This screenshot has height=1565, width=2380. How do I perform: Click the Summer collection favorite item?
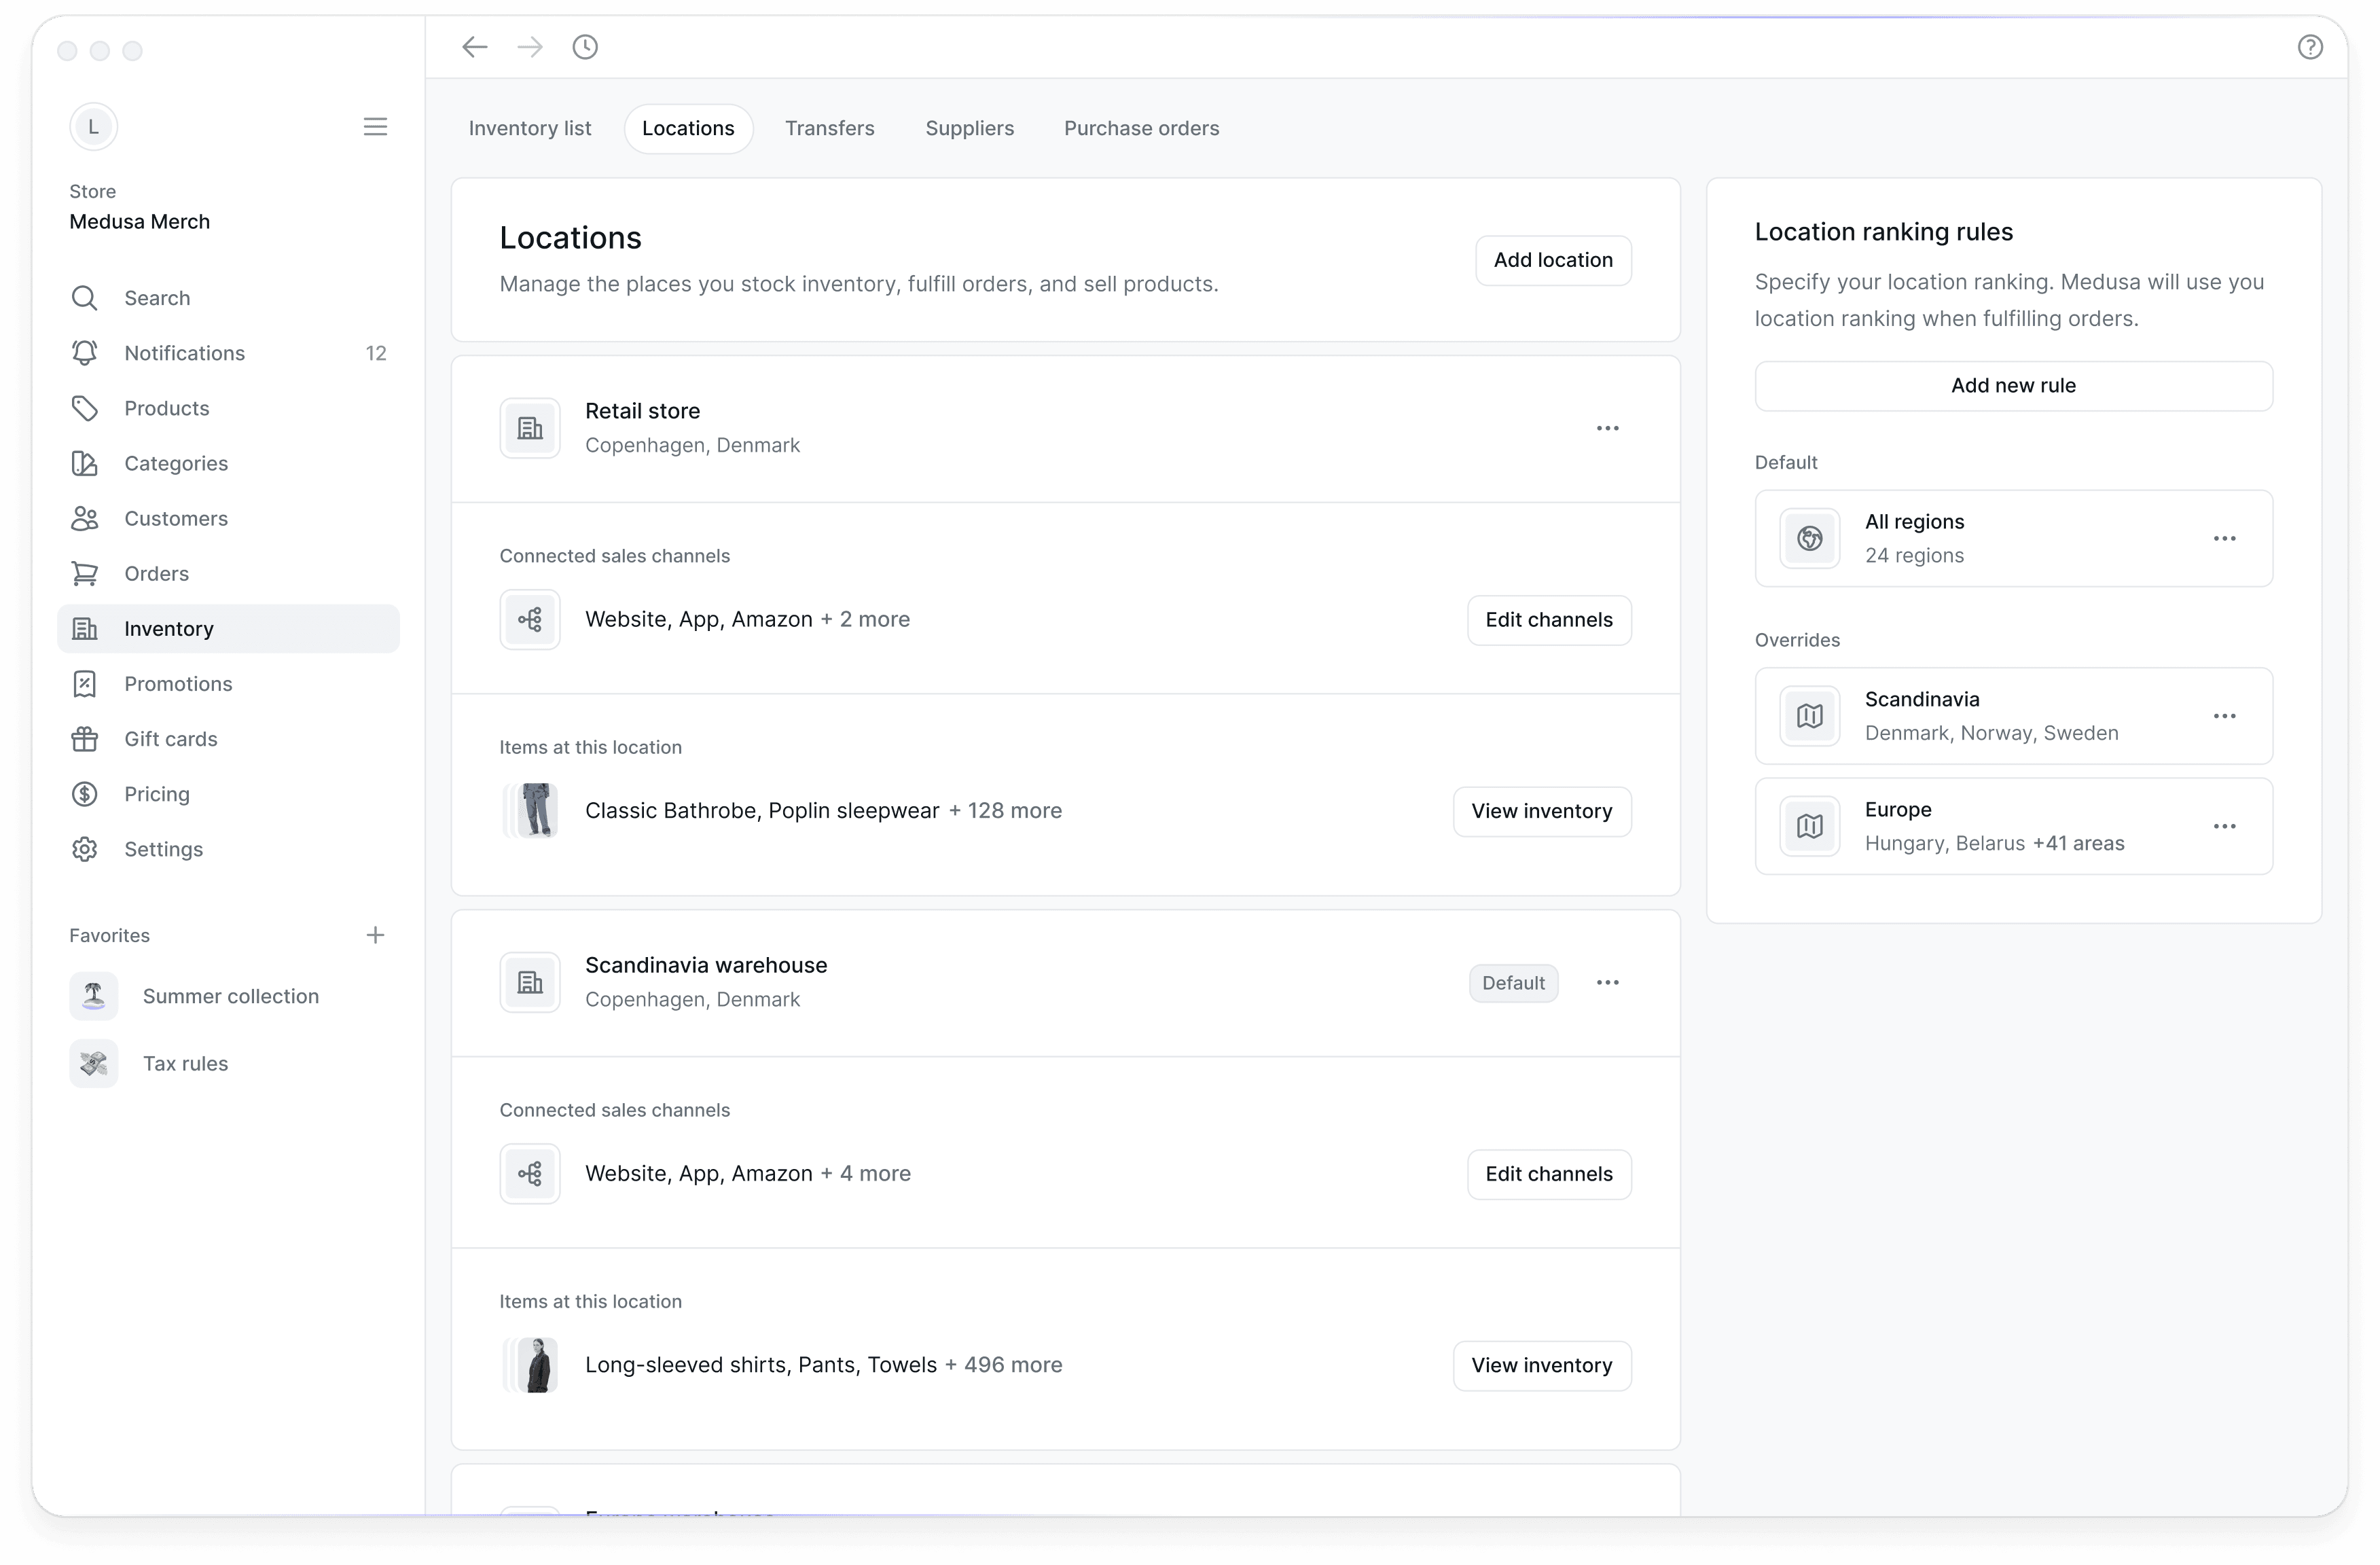coord(230,996)
